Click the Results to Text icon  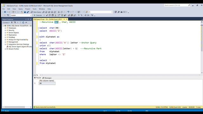click(x=69, y=15)
